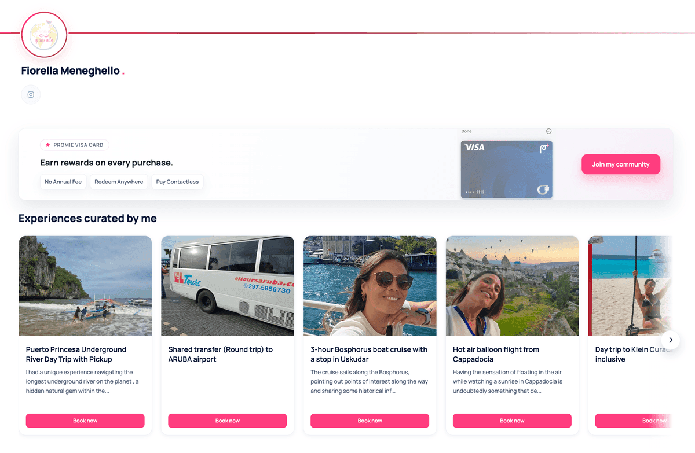The height and width of the screenshot is (453, 695).
Task: Open the Hot air balloon flight from Cappadocia title
Action: 496,354
